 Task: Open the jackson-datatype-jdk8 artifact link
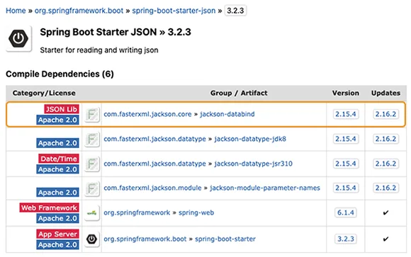(250, 139)
